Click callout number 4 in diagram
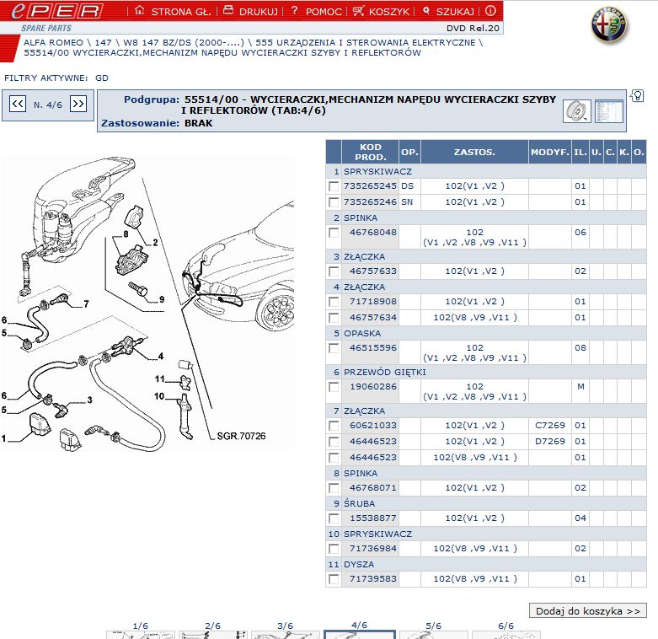Viewport: 658px width, 639px height. point(161,357)
